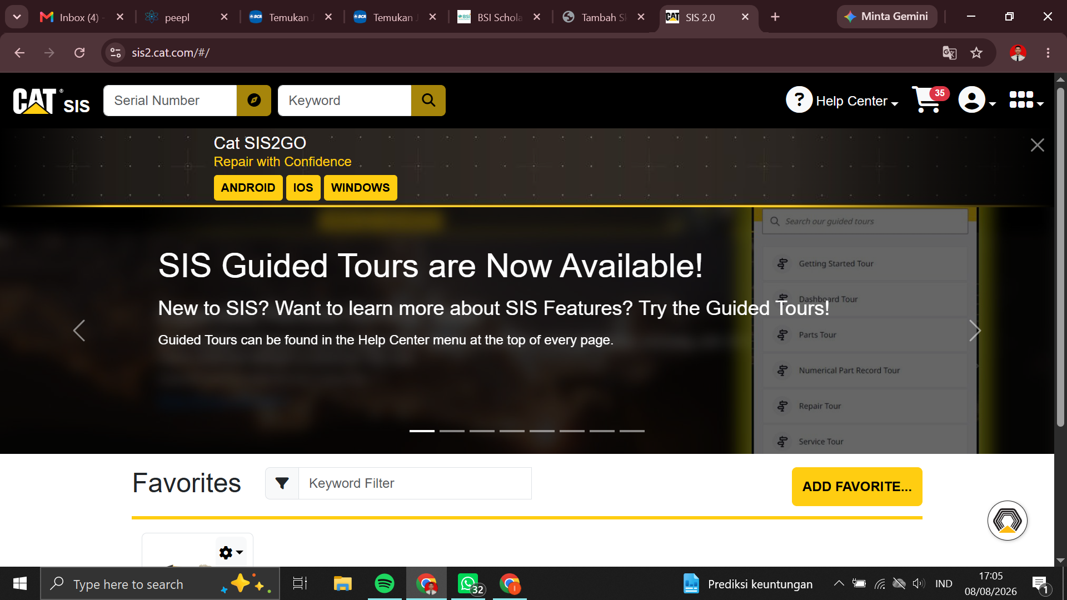Click the IOS download button
Screen dimensions: 1067x600
point(303,188)
